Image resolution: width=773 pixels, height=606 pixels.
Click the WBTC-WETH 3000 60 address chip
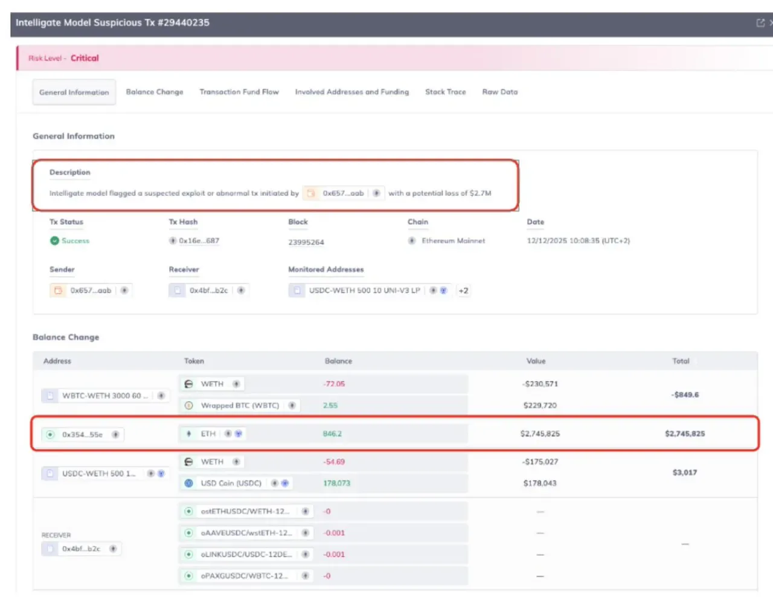click(x=105, y=396)
